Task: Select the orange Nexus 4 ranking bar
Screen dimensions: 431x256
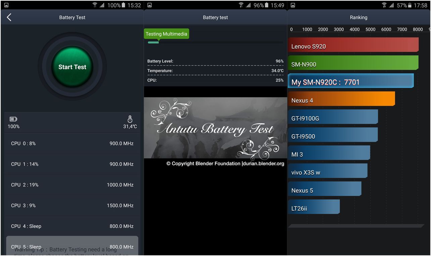Action: click(341, 99)
